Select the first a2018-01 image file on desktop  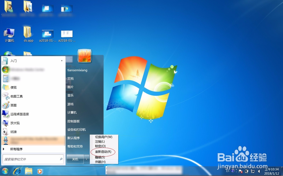click(x=48, y=36)
